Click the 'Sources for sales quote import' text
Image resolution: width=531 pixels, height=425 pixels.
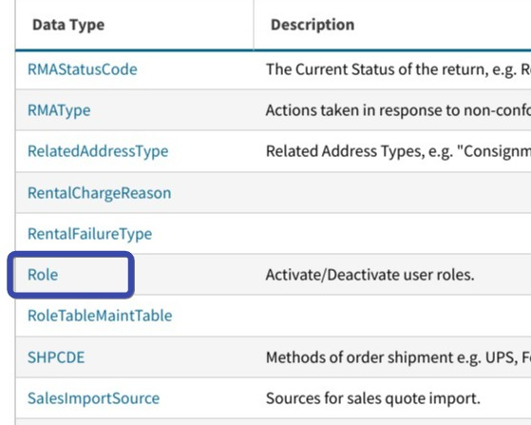(x=373, y=398)
